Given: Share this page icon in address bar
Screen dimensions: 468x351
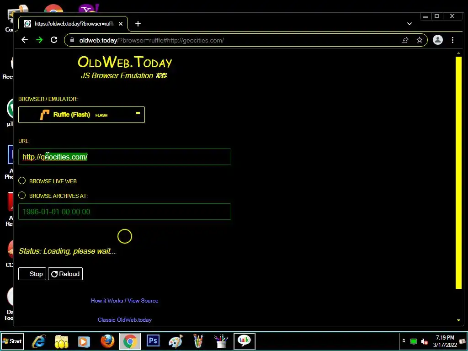Looking at the screenshot, I should (x=405, y=40).
